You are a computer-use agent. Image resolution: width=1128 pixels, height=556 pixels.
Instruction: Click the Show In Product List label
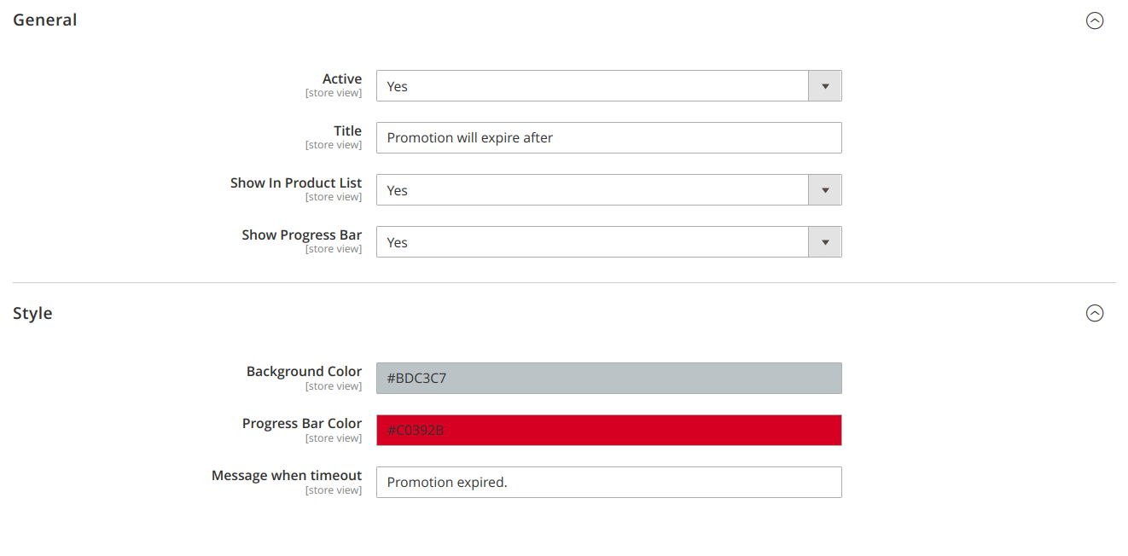click(x=295, y=183)
